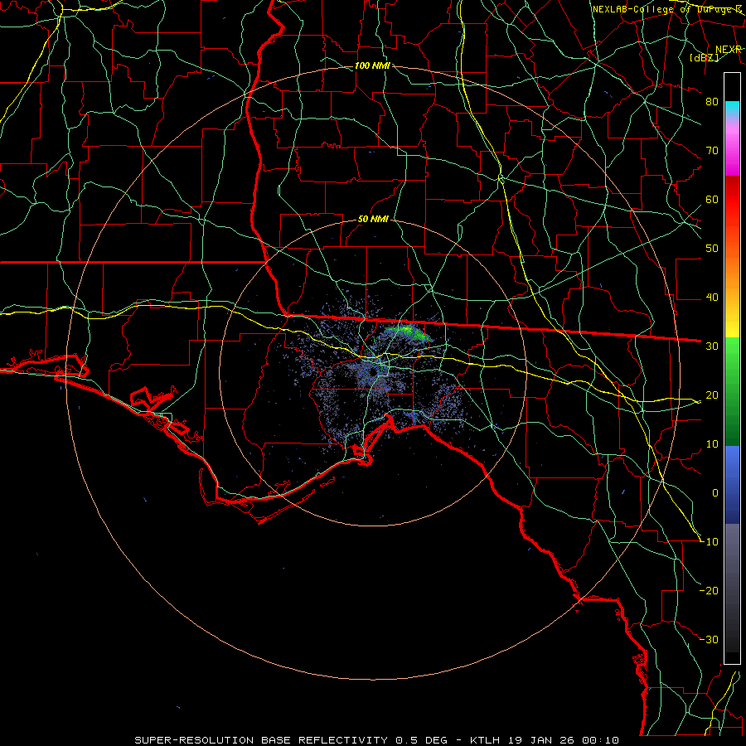746x746 pixels.
Task: Click the 50 value on the dBZ scale
Action: [712, 249]
